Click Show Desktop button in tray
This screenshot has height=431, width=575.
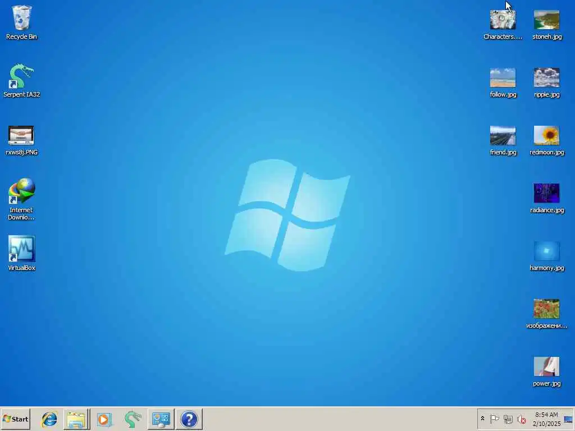[568, 419]
